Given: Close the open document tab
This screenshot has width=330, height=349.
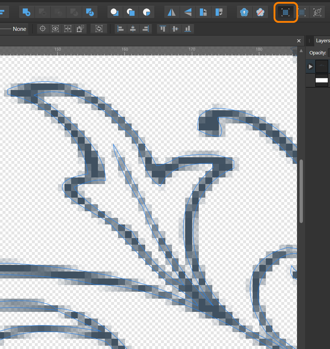Looking at the screenshot, I should [299, 41].
